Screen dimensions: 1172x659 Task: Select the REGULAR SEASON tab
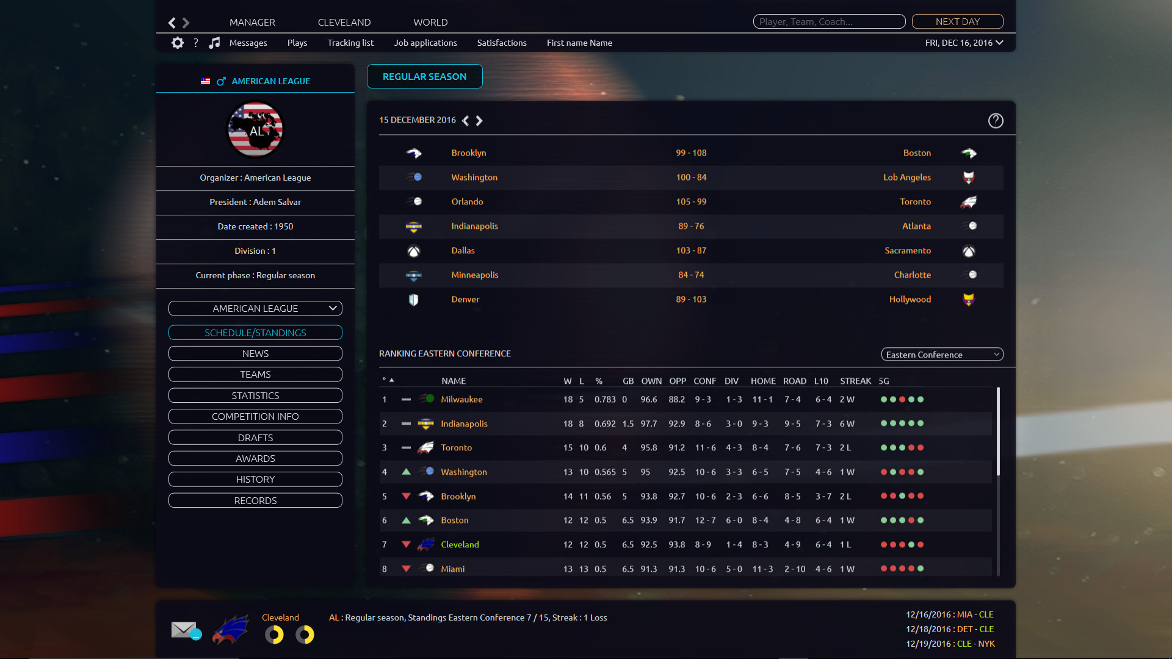[x=424, y=76]
